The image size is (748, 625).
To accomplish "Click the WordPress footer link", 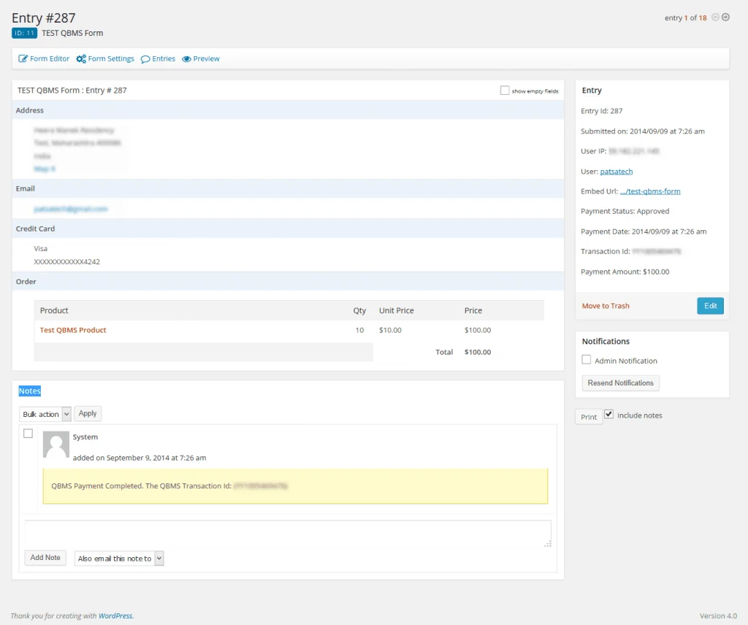I will pos(116,616).
